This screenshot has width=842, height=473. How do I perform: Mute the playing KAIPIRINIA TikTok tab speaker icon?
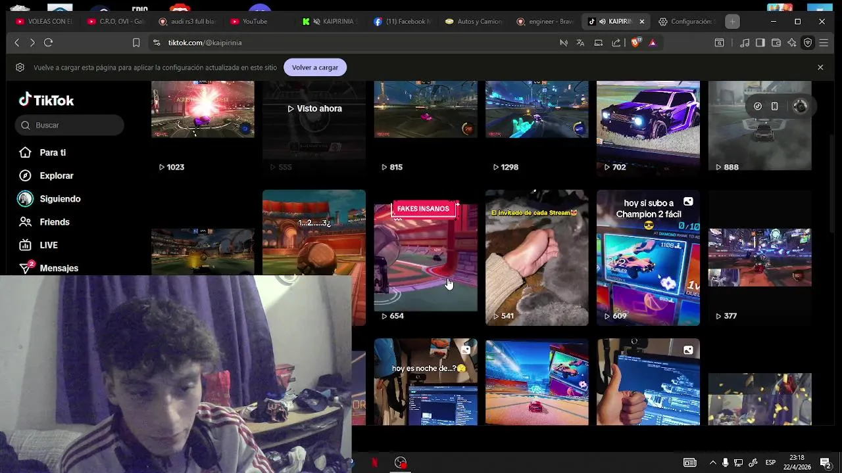click(602, 22)
